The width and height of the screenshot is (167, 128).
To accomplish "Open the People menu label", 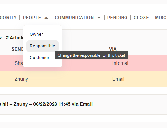I will [x=32, y=18].
